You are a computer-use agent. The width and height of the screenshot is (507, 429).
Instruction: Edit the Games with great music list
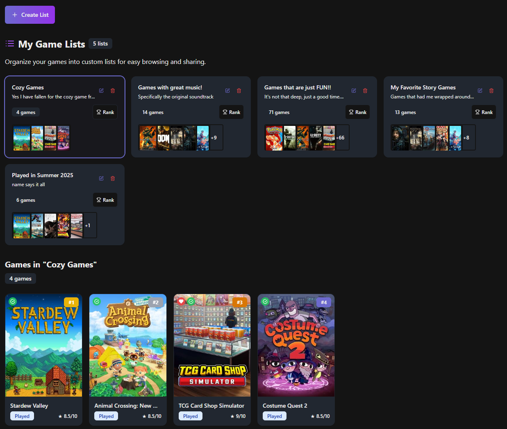227,91
